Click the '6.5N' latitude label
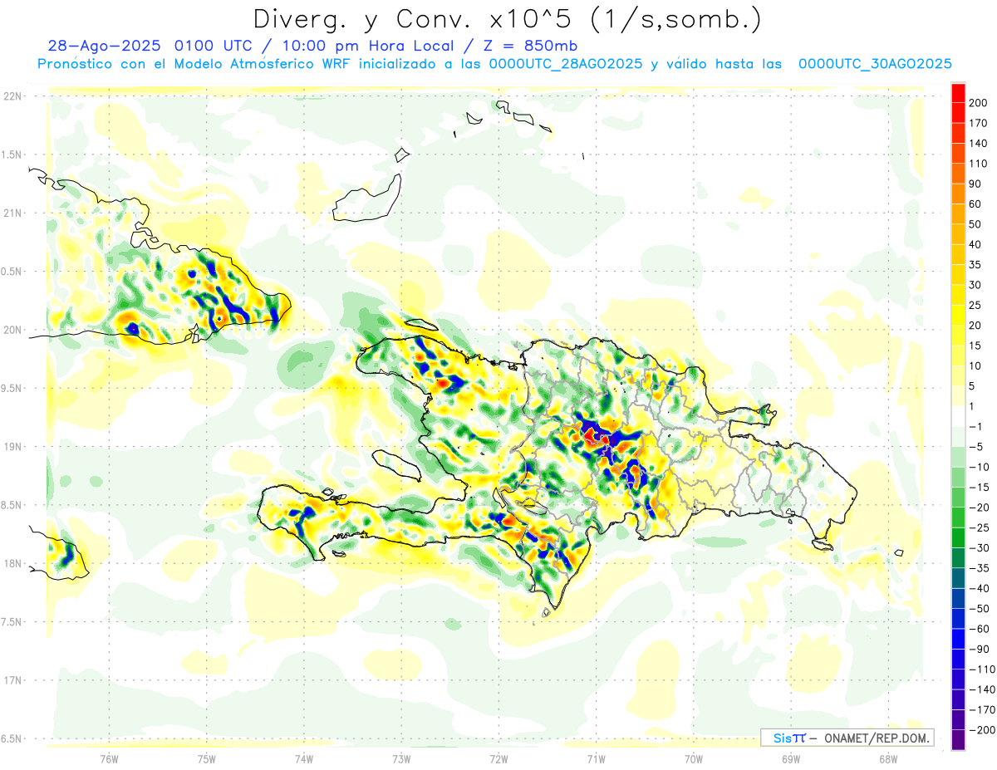Screen dimensions: 997x770 (x=12, y=738)
